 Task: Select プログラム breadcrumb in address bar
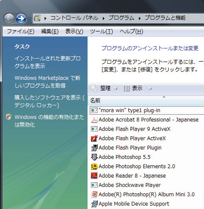click(x=121, y=18)
